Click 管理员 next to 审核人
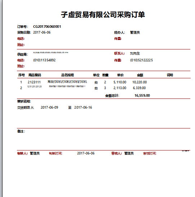The width and height of the screenshot is (195, 197). click(129, 153)
